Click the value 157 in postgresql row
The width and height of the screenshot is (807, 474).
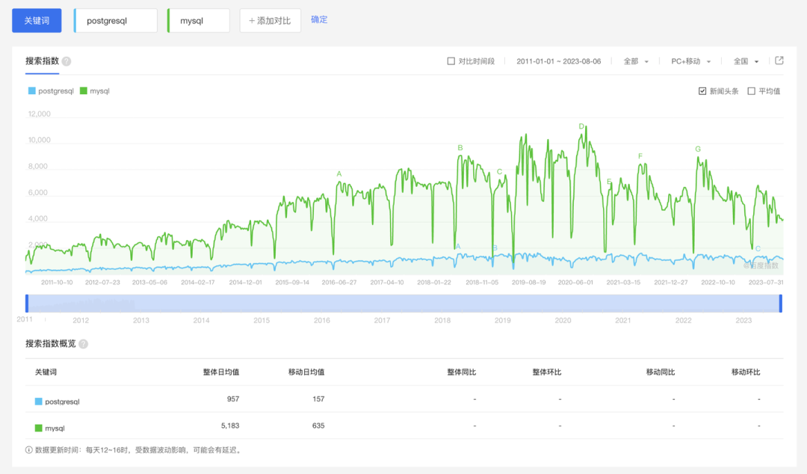(318, 398)
